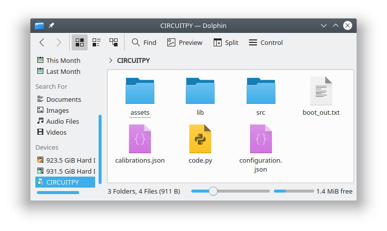
Task: Minimize the Dolphin window
Action: point(324,25)
